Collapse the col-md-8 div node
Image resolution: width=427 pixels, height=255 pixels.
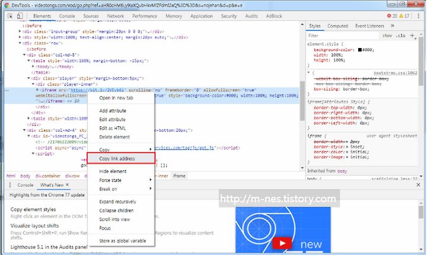(24, 55)
